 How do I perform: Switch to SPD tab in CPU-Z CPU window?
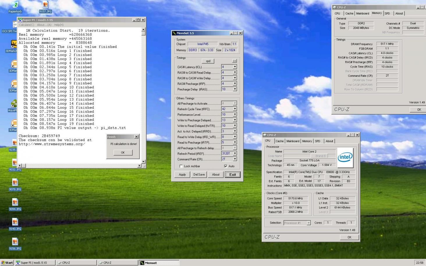coord(317,141)
